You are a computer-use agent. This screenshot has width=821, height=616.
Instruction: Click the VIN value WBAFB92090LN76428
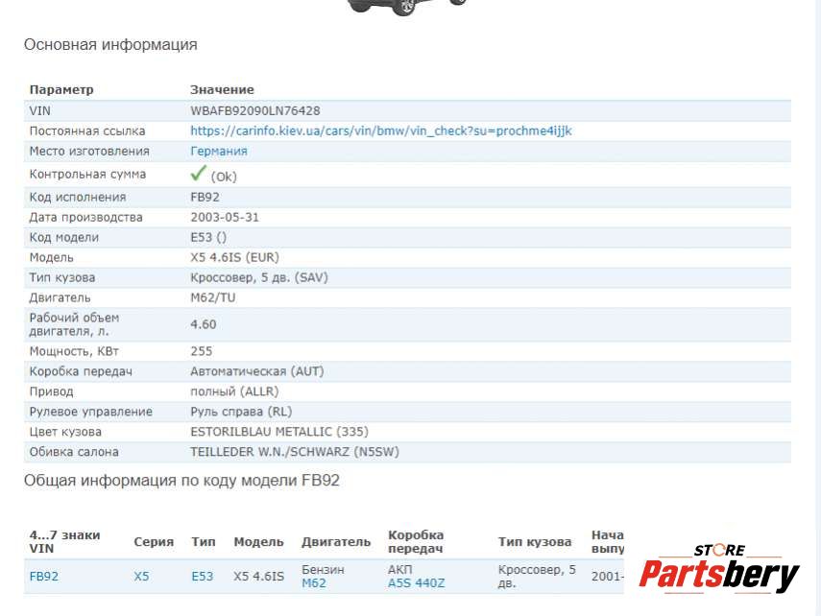255,111
